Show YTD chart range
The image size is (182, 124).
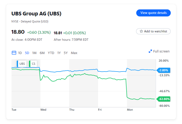coord(51,53)
